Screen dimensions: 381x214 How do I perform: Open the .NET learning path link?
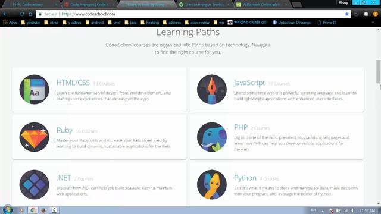(64, 178)
